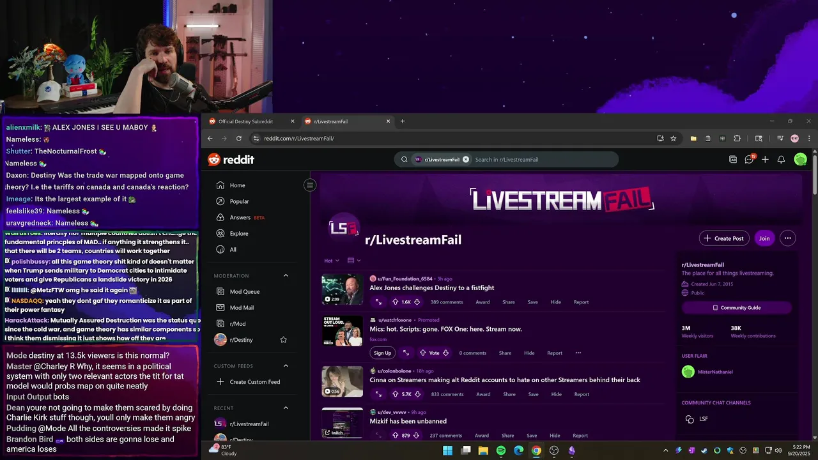Open OBS Studio from the taskbar
818x460 pixels.
554,450
